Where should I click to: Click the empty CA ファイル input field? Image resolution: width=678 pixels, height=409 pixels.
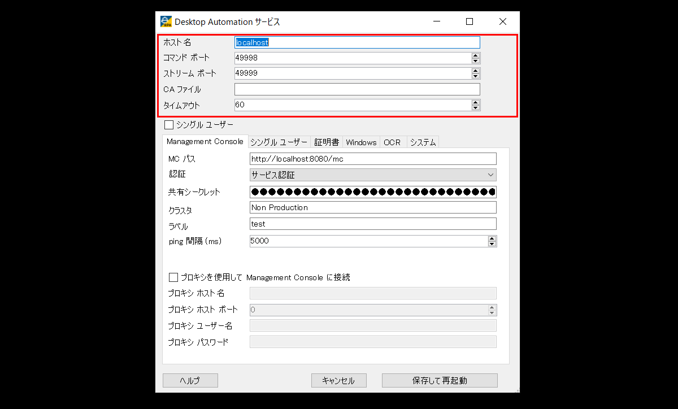pos(357,89)
